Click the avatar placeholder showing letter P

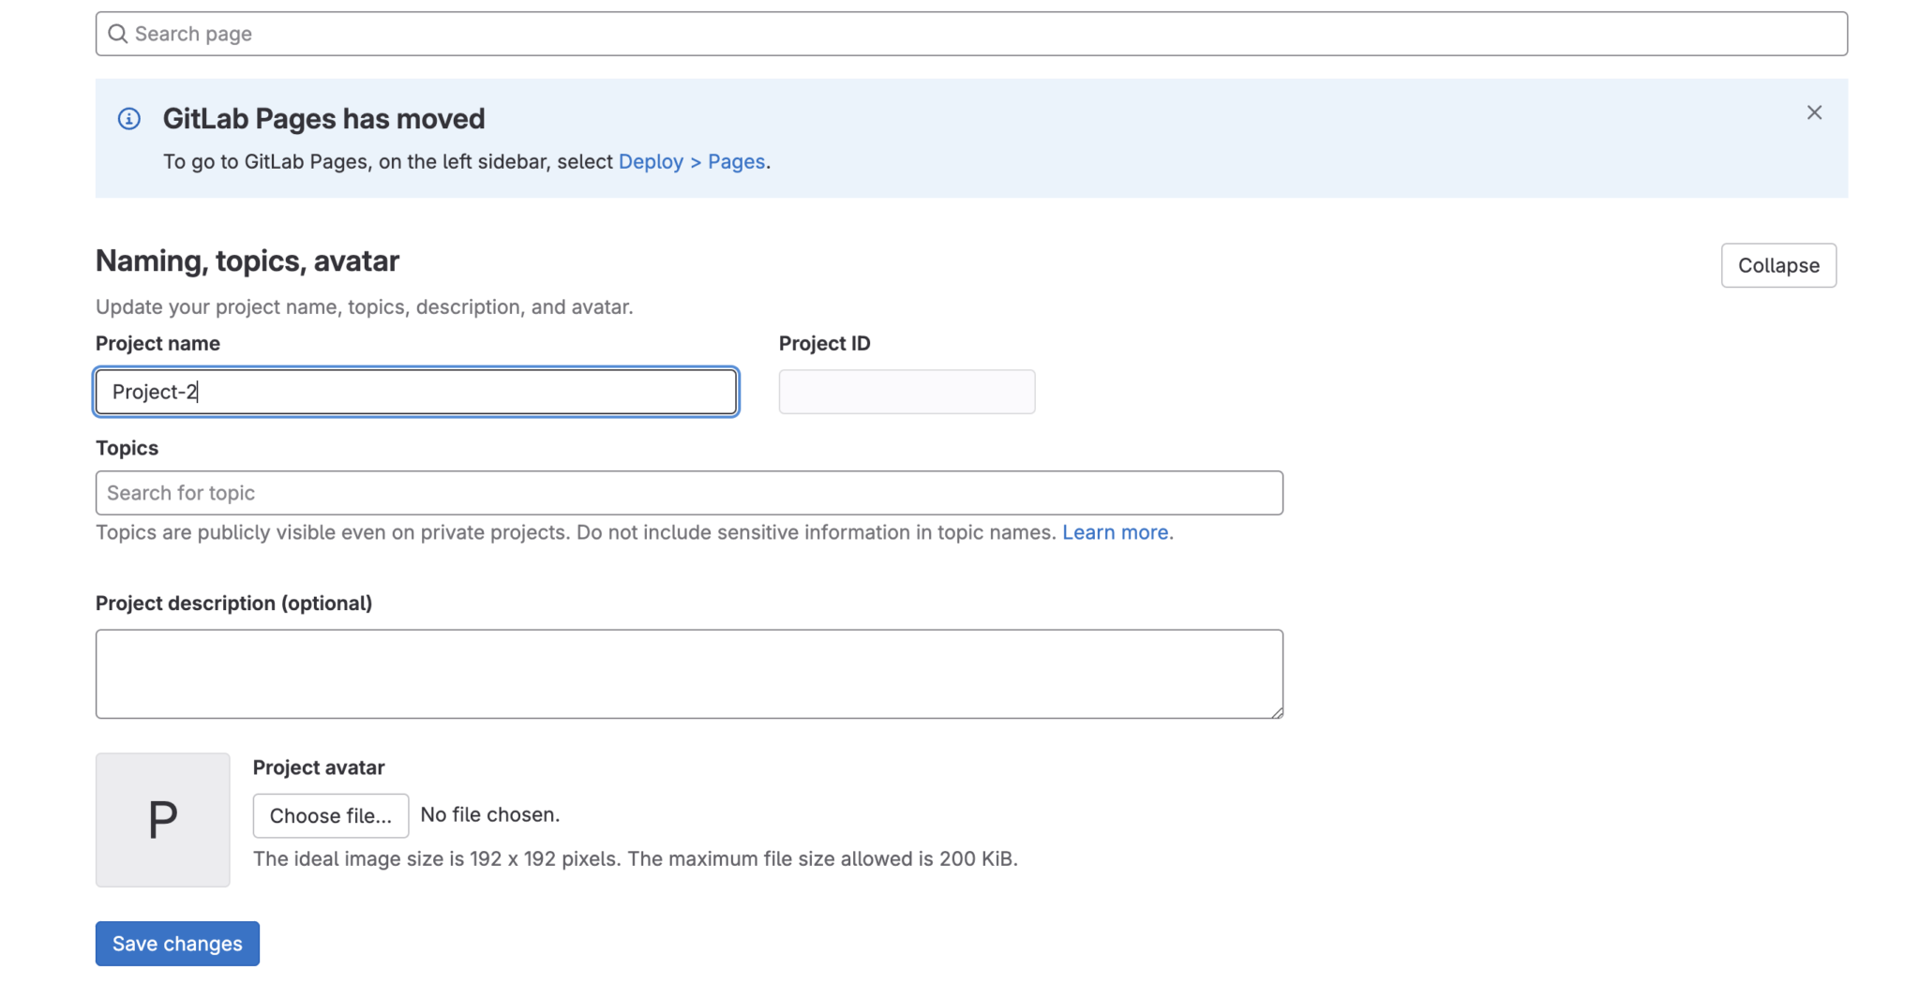coord(161,820)
